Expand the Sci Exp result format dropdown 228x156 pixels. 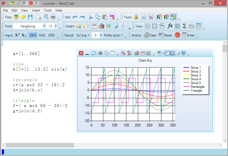tap(83, 35)
